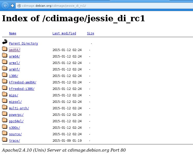Open the ppc64el/ directory link
The height and width of the screenshot is (157, 193).
pyautogui.click(x=16, y=121)
